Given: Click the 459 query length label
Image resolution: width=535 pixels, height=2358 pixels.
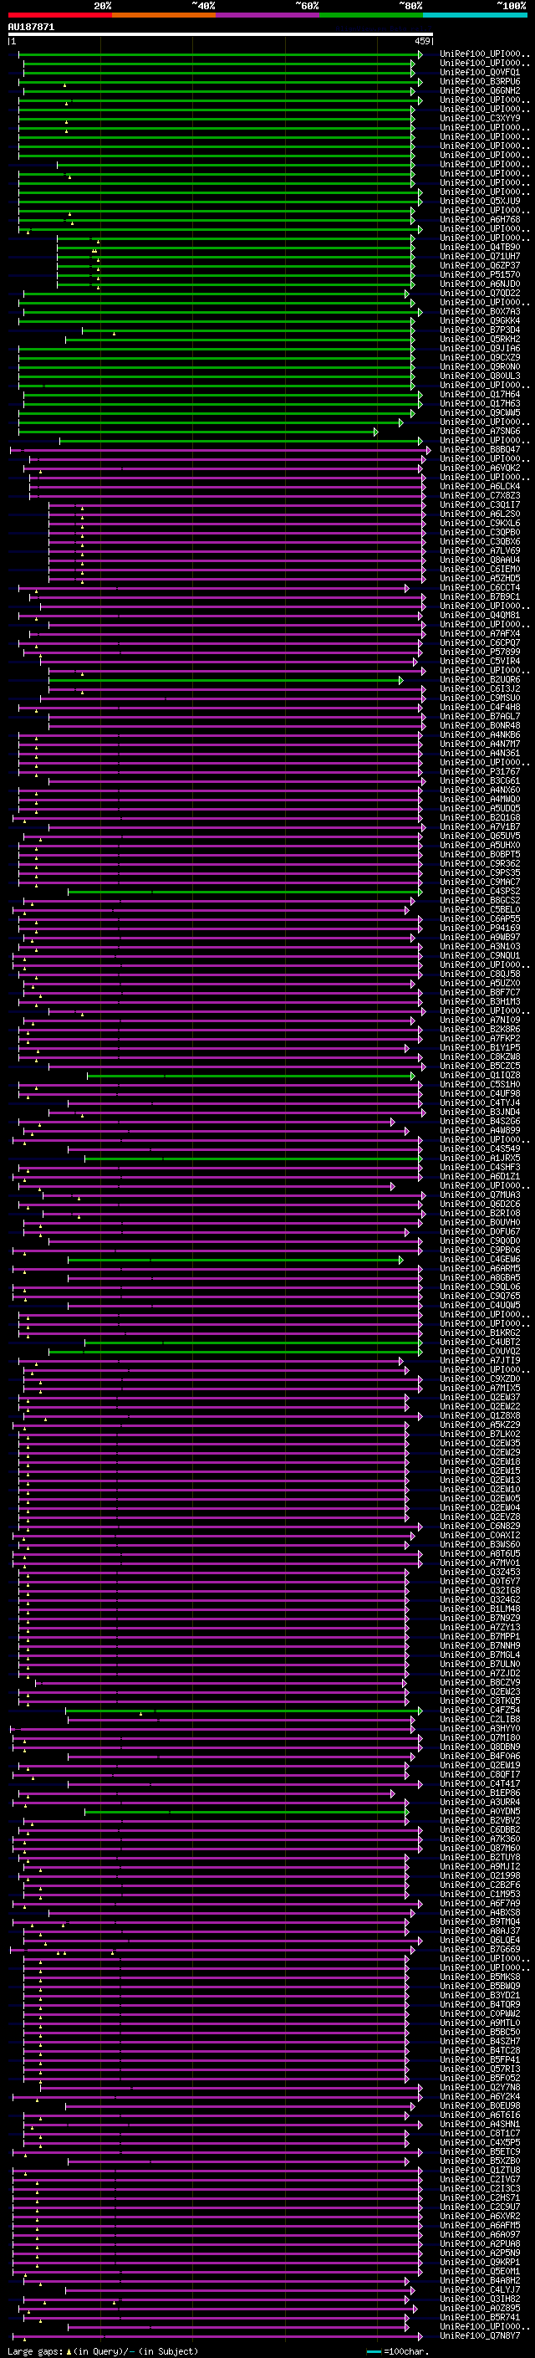Looking at the screenshot, I should [x=422, y=41].
